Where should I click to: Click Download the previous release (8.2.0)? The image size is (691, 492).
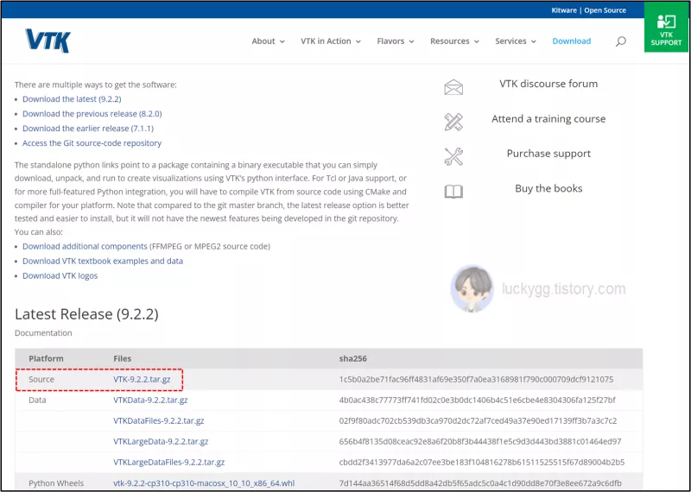(92, 114)
